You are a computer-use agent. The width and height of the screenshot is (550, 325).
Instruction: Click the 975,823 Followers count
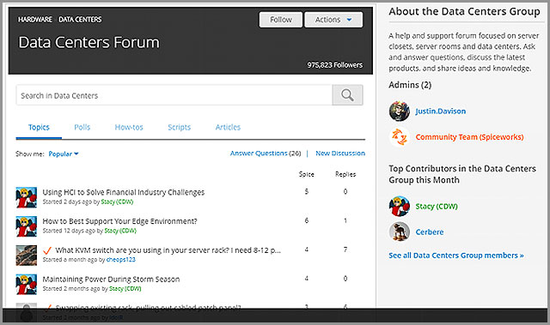pyautogui.click(x=335, y=65)
